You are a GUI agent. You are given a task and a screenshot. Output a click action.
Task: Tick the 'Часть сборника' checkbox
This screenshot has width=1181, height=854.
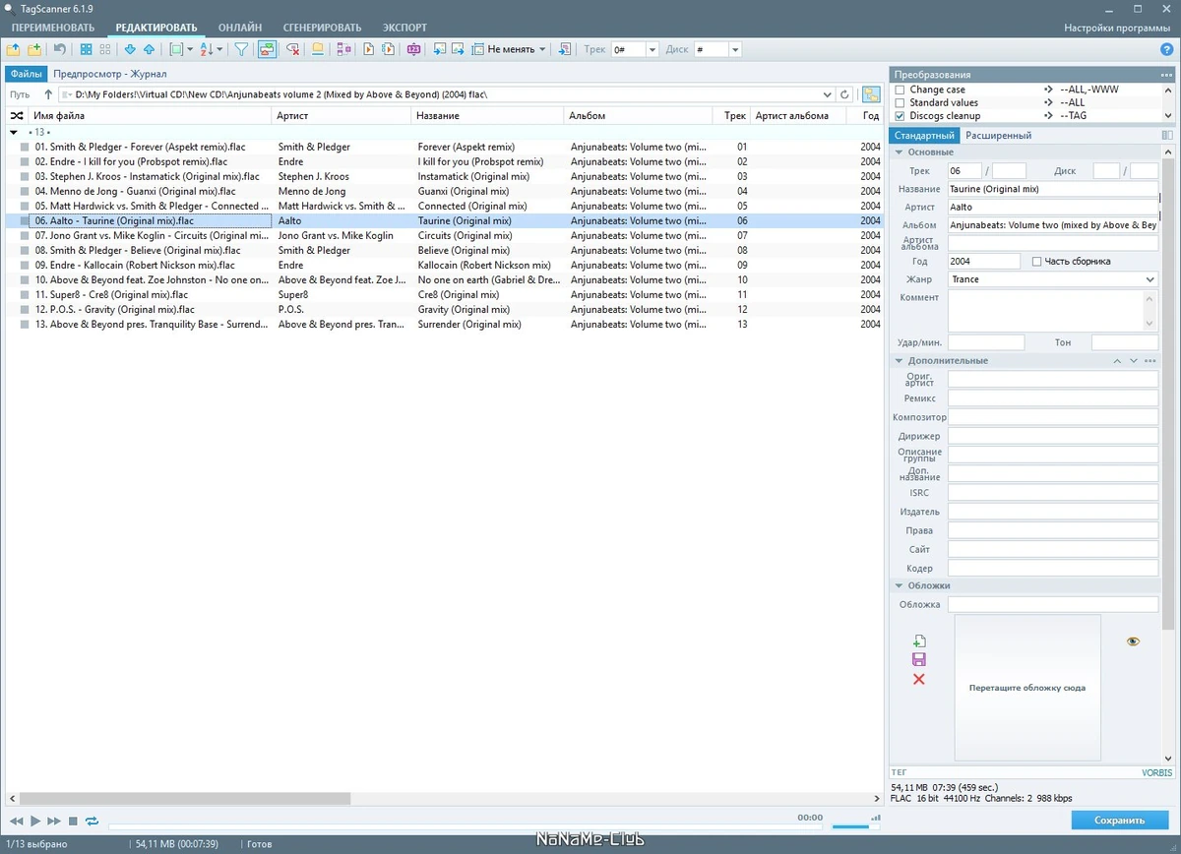tap(1036, 262)
